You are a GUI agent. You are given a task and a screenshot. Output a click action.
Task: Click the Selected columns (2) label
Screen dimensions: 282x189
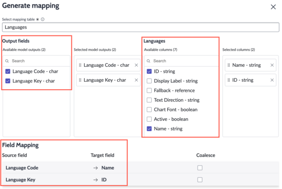239,49
